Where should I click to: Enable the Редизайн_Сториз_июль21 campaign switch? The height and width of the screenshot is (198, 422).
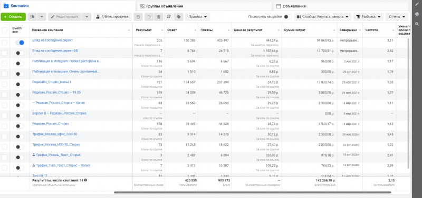tap(20, 85)
